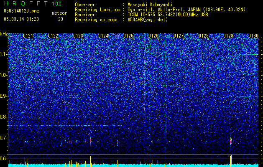Screen dimensions: 263x167
Task: Select the ICOM IC-575 receiver description
Action: tap(168, 15)
